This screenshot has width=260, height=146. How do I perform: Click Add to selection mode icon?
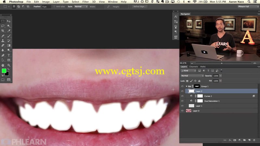[19, 6]
